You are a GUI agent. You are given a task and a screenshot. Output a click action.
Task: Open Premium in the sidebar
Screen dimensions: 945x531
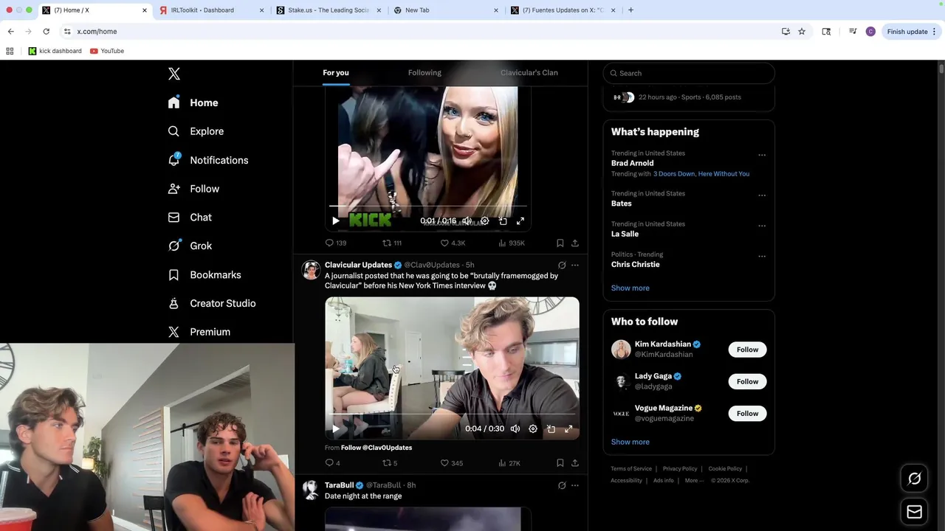coord(199,332)
